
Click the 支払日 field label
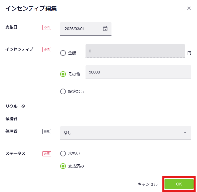(x=12, y=27)
